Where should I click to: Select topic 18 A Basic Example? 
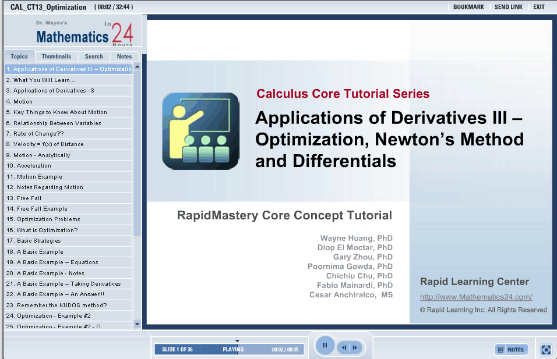point(69,251)
